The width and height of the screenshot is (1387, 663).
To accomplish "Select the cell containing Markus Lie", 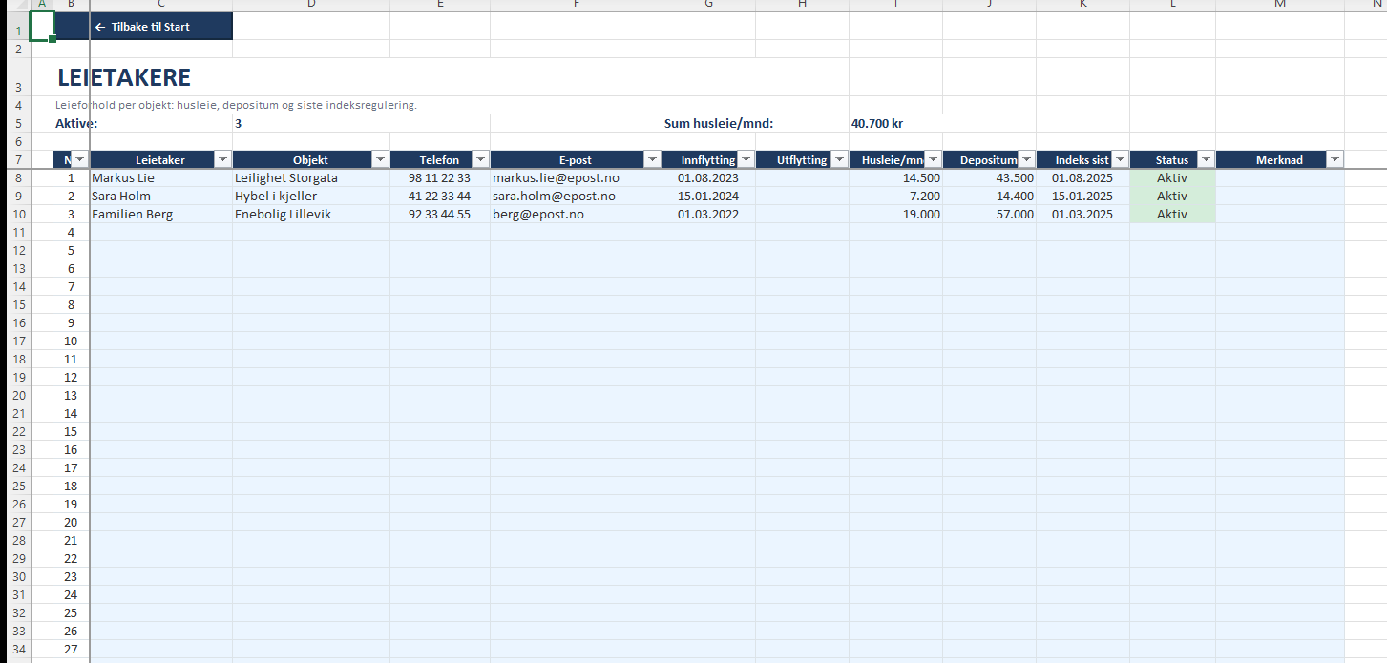I will click(160, 178).
